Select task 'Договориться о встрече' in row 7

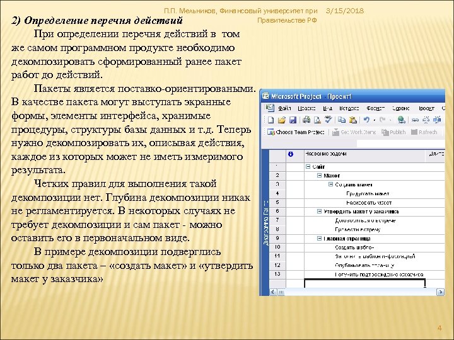point(365,220)
